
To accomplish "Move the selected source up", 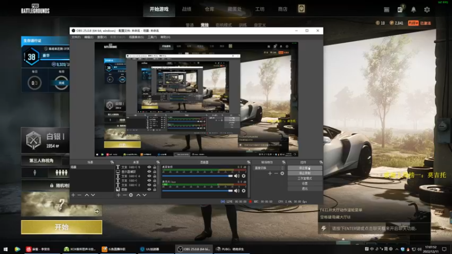I will click(138, 195).
